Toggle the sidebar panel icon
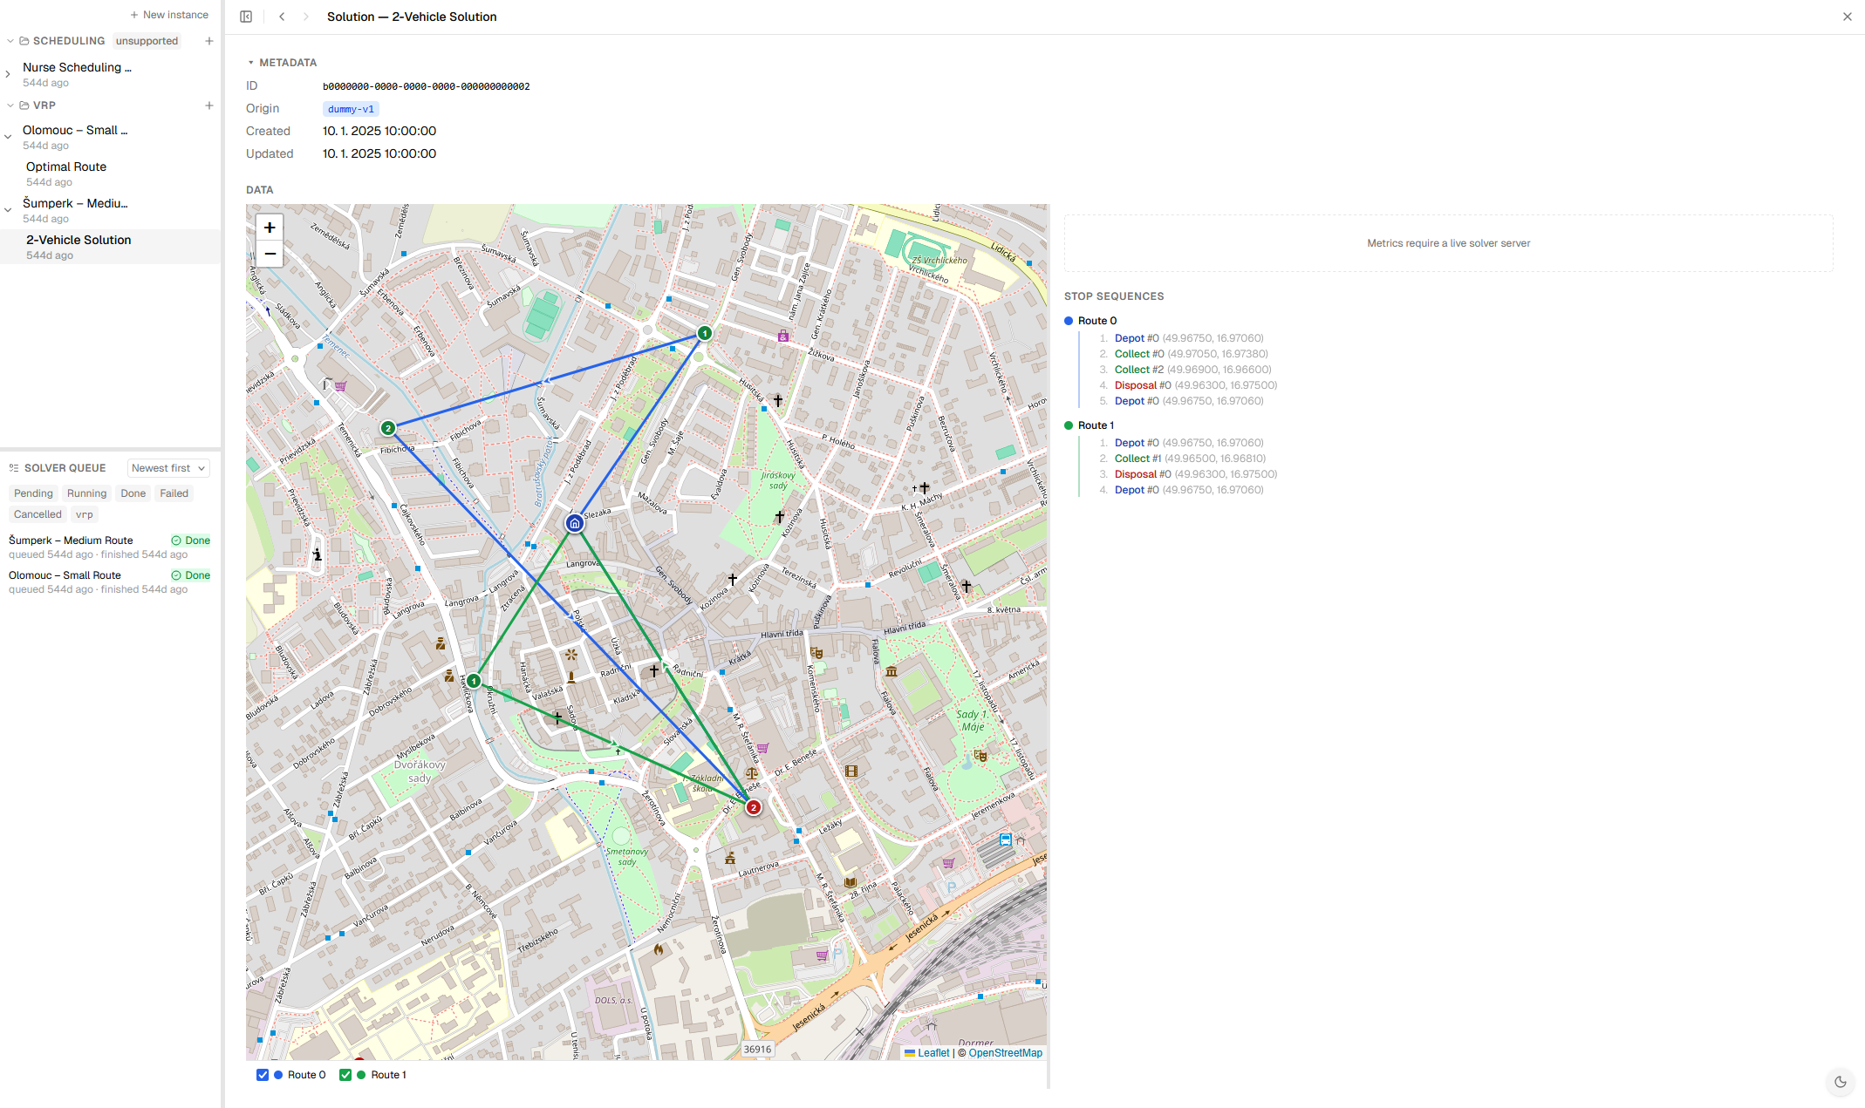This screenshot has width=1865, height=1108. pos(246,17)
